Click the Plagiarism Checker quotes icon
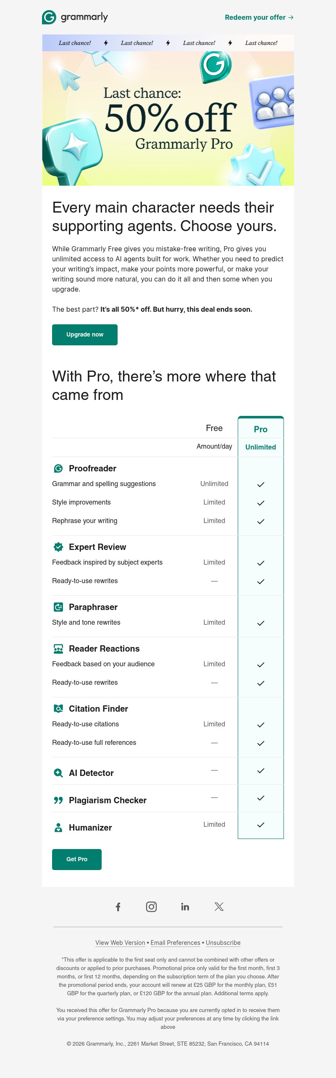 coord(58,800)
